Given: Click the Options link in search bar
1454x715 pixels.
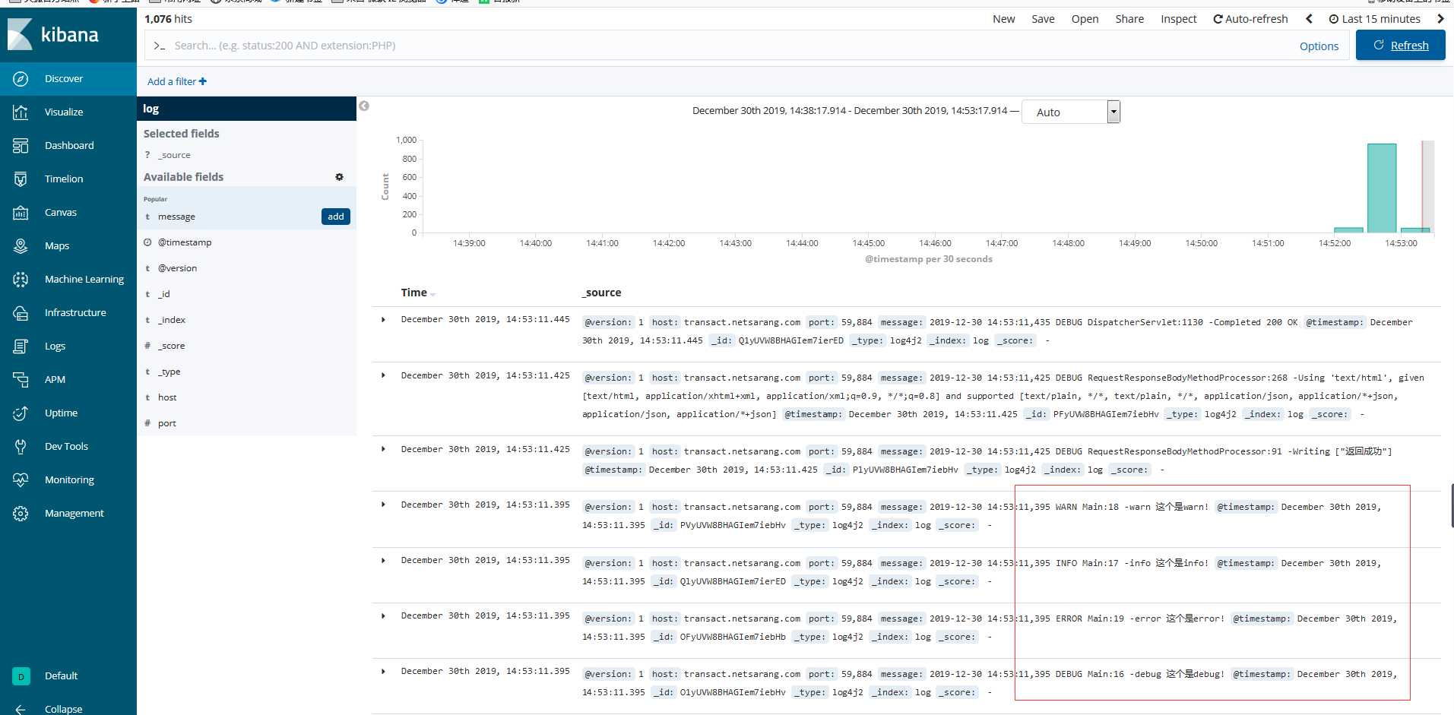Looking at the screenshot, I should (x=1319, y=46).
